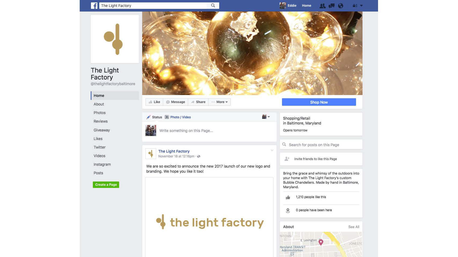Image resolution: width=458 pixels, height=257 pixels.
Task: Click the search magnifier icon
Action: pyautogui.click(x=213, y=5)
